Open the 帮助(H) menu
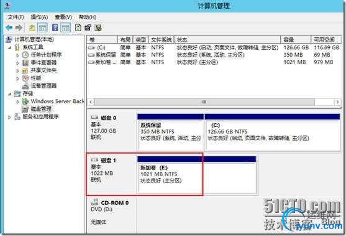Viewport: 346px width, 236px height. (x=88, y=17)
